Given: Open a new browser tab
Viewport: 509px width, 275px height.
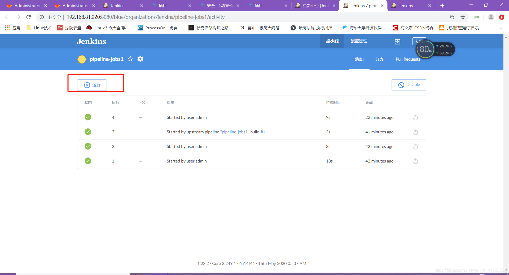Looking at the screenshot, I should click(442, 6).
